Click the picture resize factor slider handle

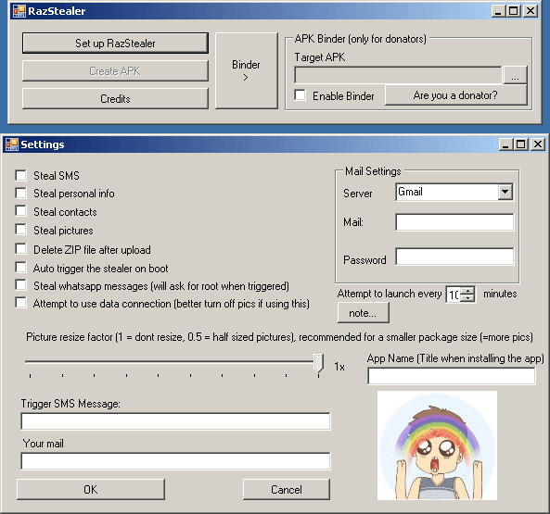coord(318,363)
